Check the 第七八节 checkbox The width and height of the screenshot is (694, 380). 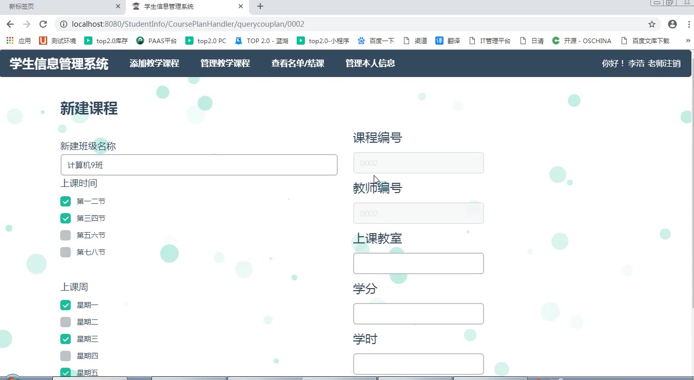pyautogui.click(x=65, y=252)
